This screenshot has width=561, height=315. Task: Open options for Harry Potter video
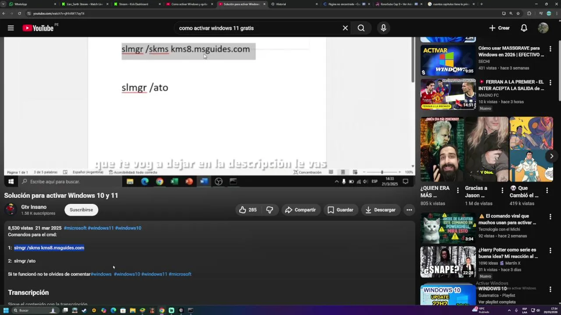pyautogui.click(x=550, y=251)
